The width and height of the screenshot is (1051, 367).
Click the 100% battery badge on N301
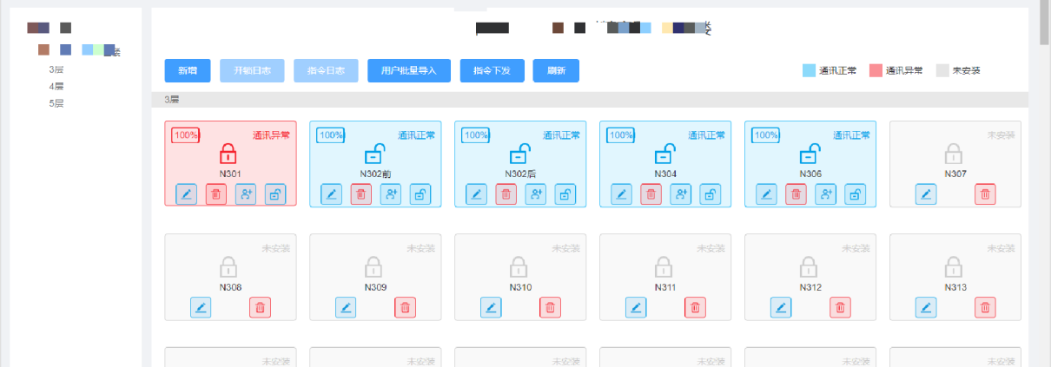coord(186,135)
